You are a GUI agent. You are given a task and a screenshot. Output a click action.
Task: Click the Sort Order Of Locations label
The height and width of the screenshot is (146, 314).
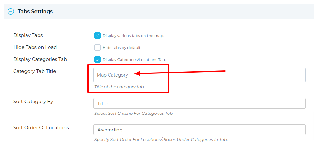(41, 128)
